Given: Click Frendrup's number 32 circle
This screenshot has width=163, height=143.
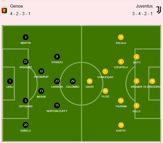Looking at the screenshot, I should tap(41, 71).
